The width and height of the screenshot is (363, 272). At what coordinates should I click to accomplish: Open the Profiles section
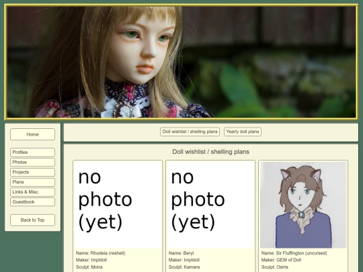click(32, 152)
